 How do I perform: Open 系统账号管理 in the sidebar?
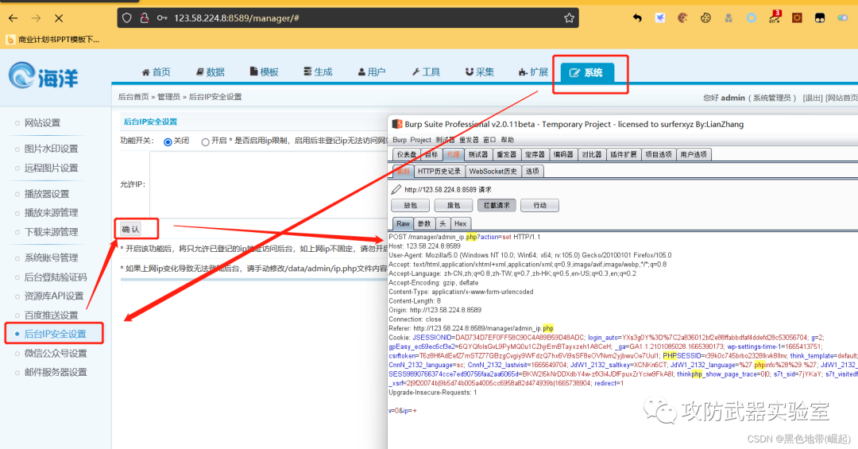click(52, 257)
